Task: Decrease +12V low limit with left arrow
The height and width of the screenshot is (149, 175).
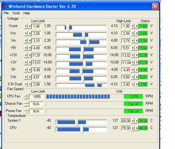Action: point(26,55)
